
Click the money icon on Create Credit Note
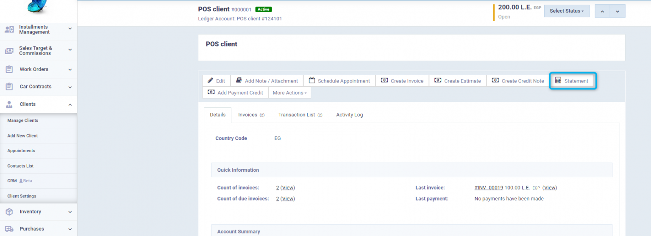tap(495, 80)
